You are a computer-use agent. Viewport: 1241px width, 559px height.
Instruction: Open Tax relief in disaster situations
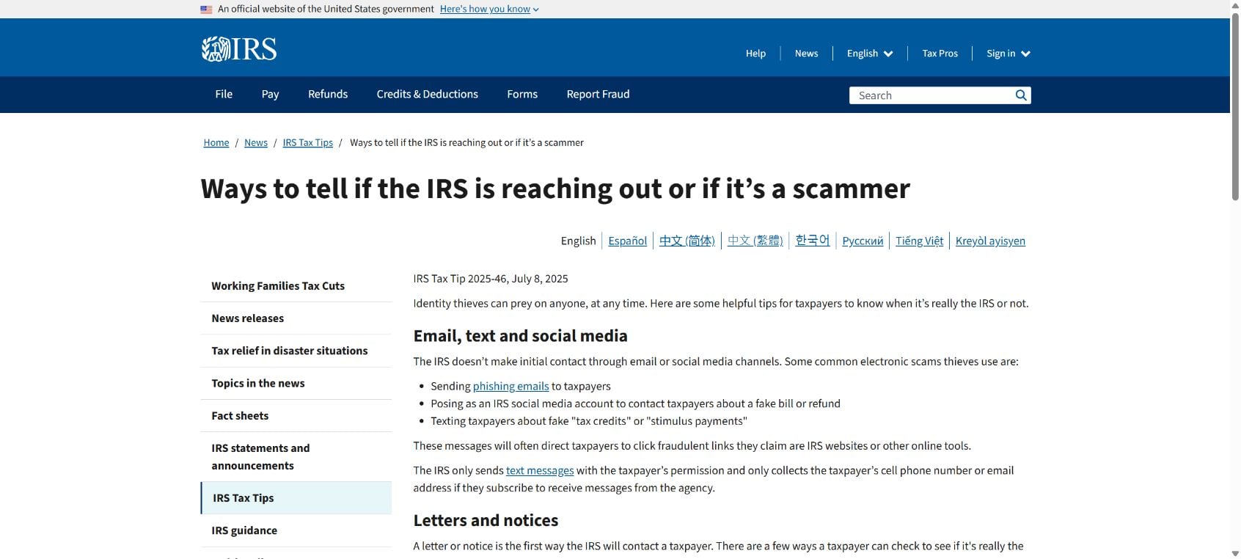tap(296, 351)
